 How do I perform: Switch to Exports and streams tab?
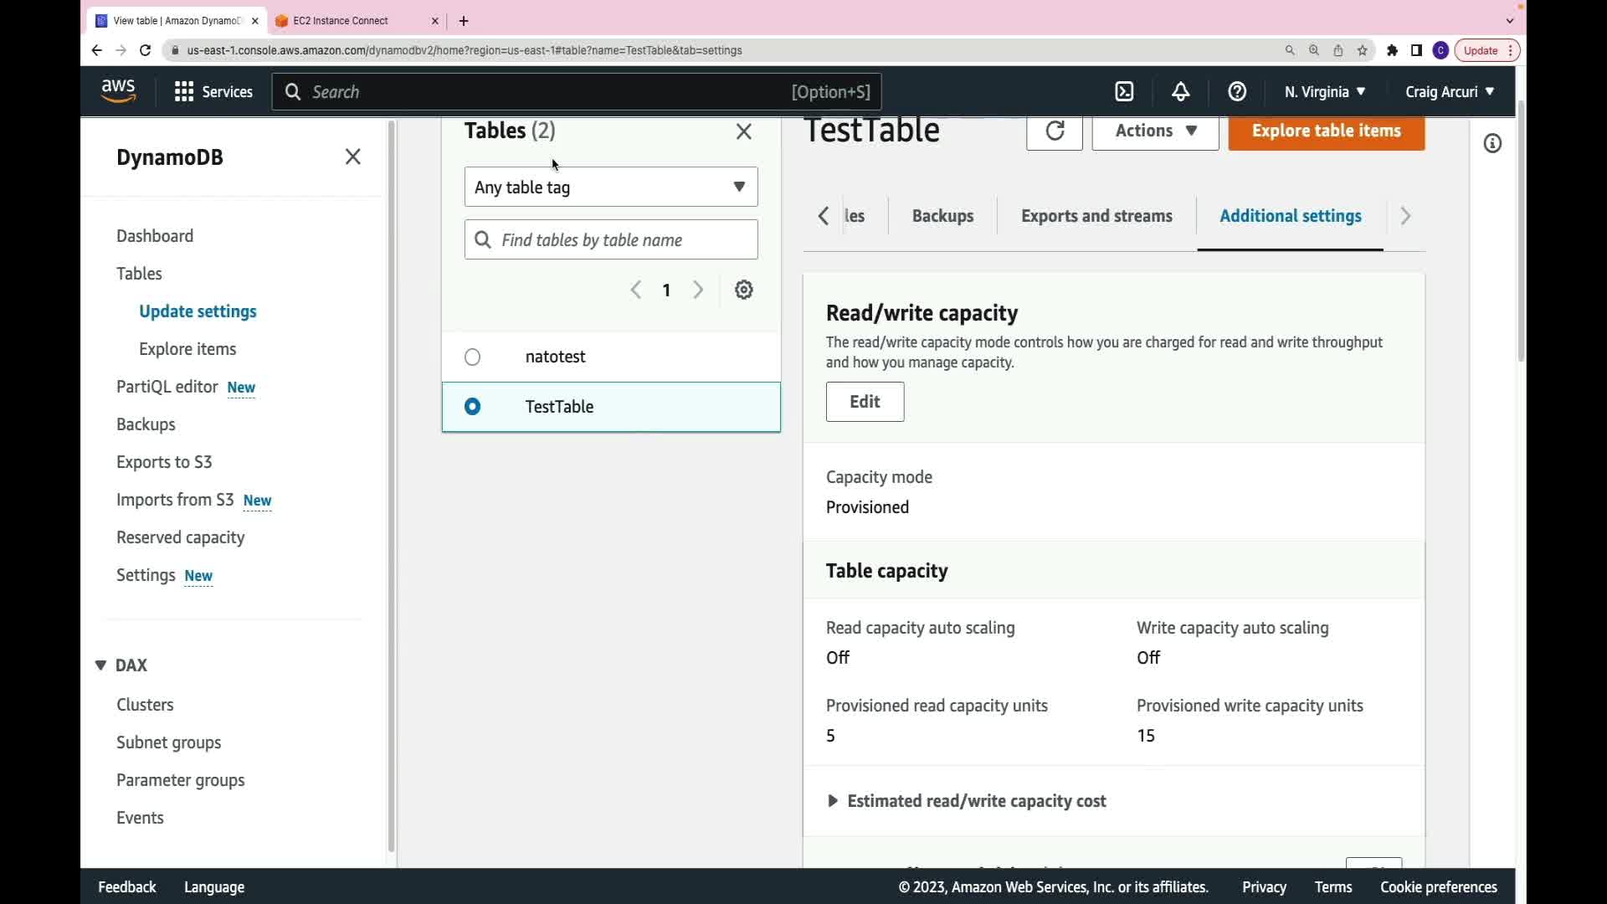coord(1096,216)
